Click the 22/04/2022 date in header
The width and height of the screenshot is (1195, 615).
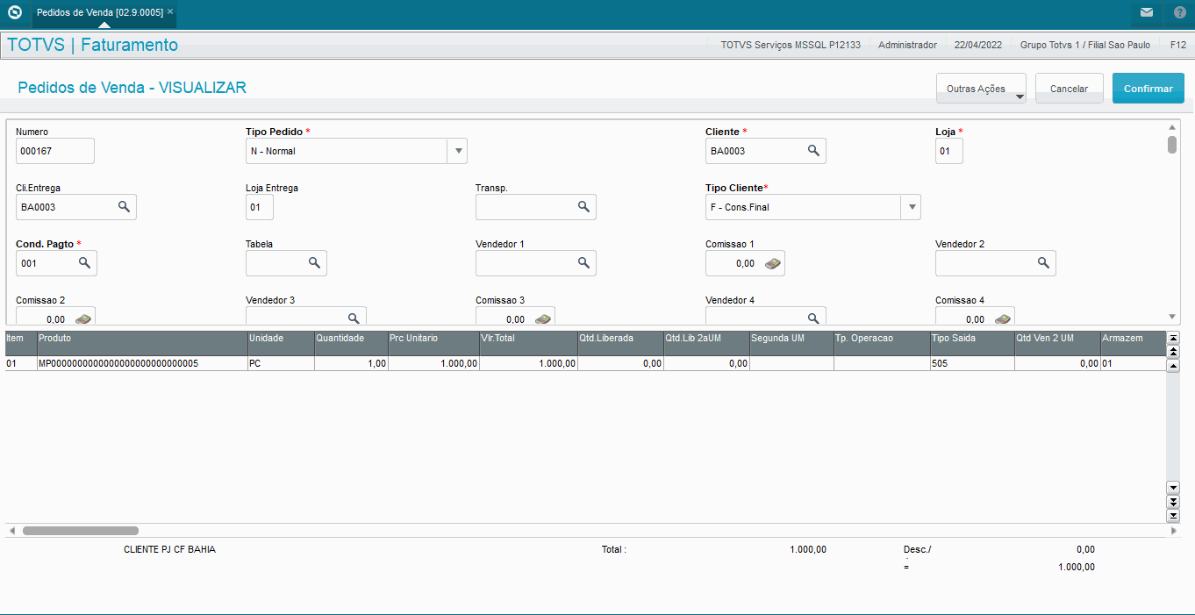point(978,45)
